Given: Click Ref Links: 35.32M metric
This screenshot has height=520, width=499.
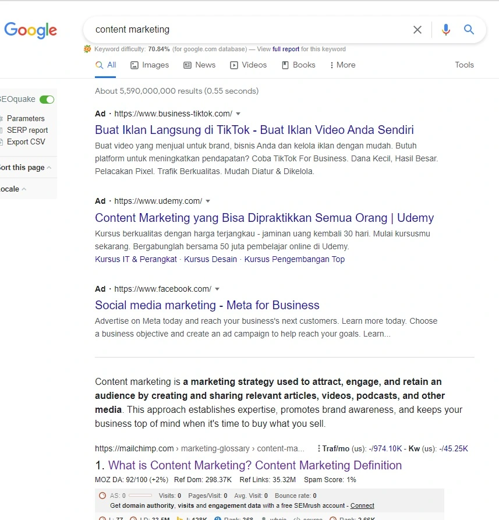Looking at the screenshot, I should click(268, 480).
